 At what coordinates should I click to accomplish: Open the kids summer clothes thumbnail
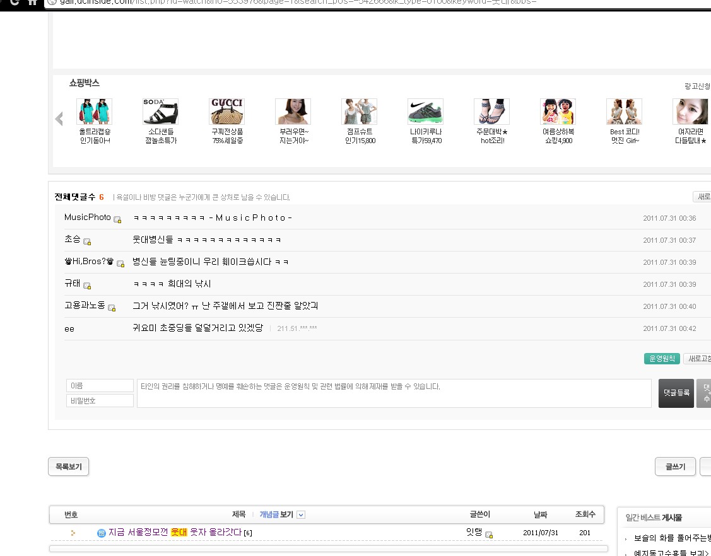pos(558,112)
